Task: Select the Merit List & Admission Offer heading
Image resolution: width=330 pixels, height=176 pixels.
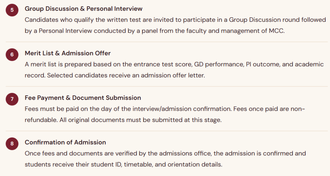Action: coord(68,53)
